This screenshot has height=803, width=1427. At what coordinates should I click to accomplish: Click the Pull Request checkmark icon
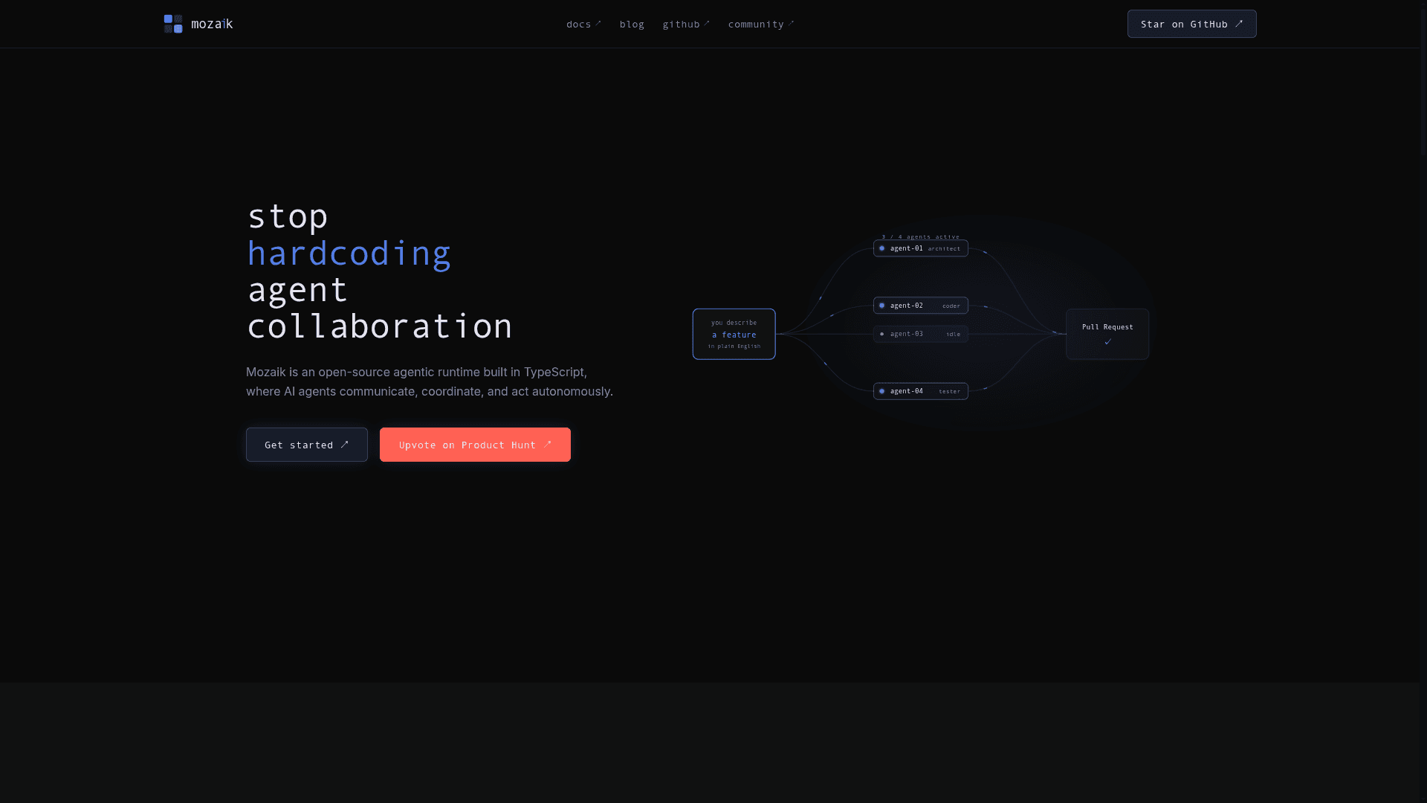point(1107,342)
